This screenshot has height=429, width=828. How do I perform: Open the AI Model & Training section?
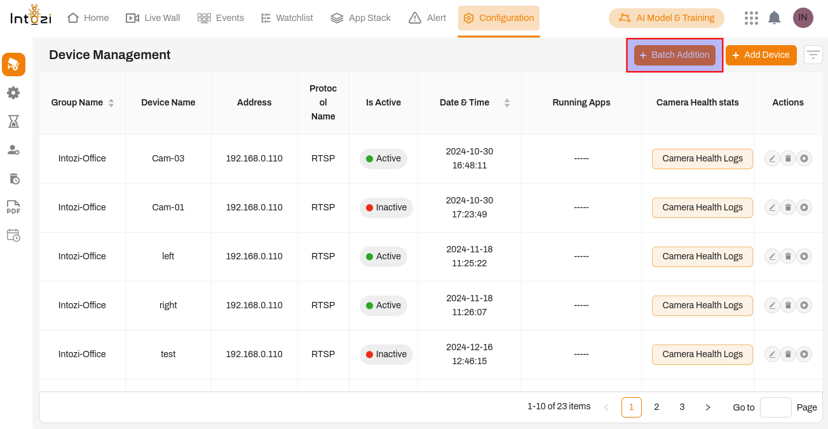coord(666,18)
